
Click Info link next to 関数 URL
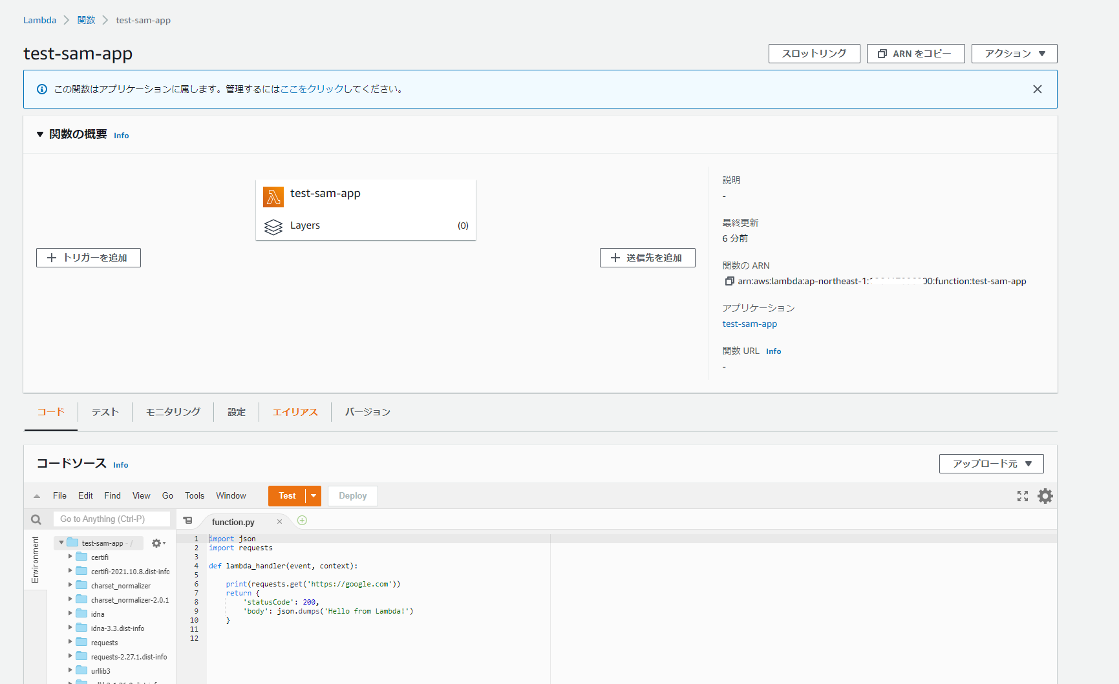[x=774, y=351]
